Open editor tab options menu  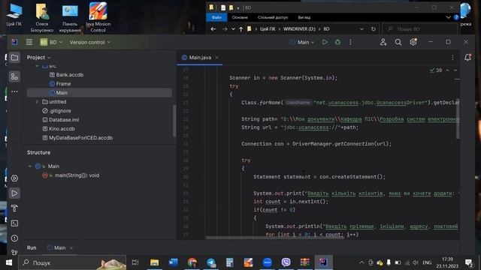(452, 58)
